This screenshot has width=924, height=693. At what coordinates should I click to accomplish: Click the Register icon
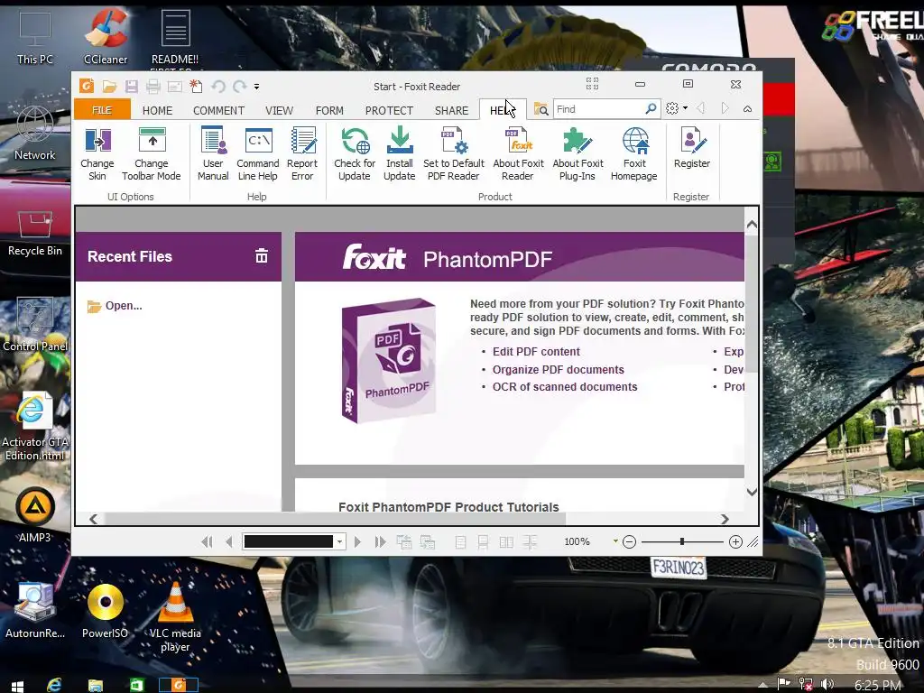tap(692, 149)
